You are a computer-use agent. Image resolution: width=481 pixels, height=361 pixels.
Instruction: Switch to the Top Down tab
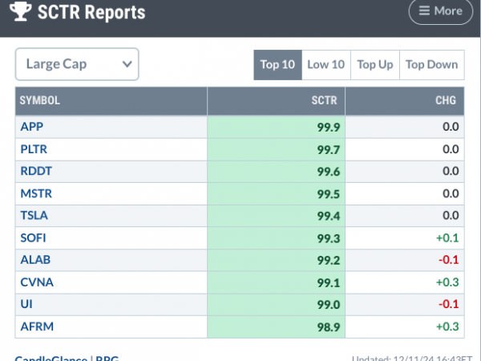(x=432, y=65)
